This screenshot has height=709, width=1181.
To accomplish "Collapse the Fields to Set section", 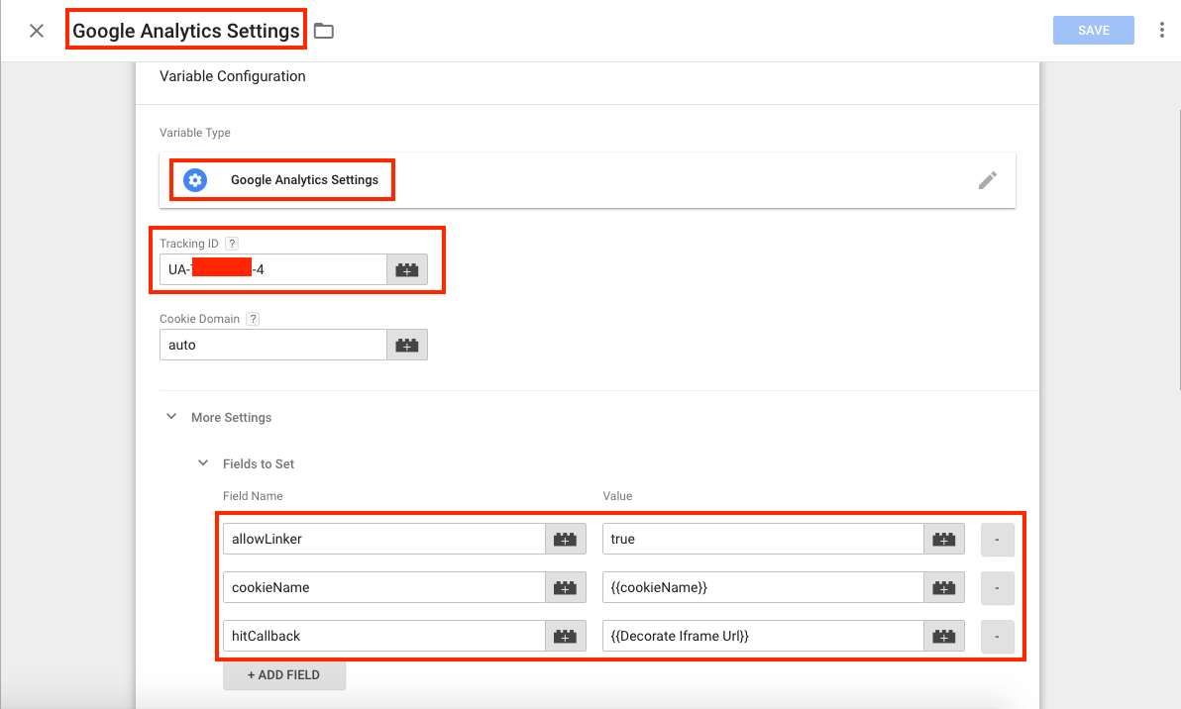I will click(203, 462).
